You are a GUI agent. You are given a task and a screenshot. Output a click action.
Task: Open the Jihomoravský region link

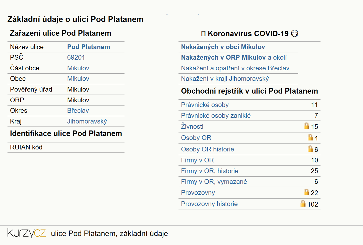click(x=87, y=121)
